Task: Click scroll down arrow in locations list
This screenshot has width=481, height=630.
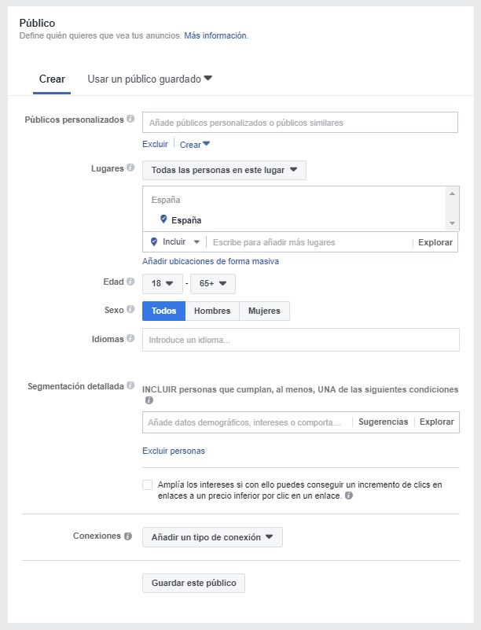Action: pyautogui.click(x=453, y=223)
